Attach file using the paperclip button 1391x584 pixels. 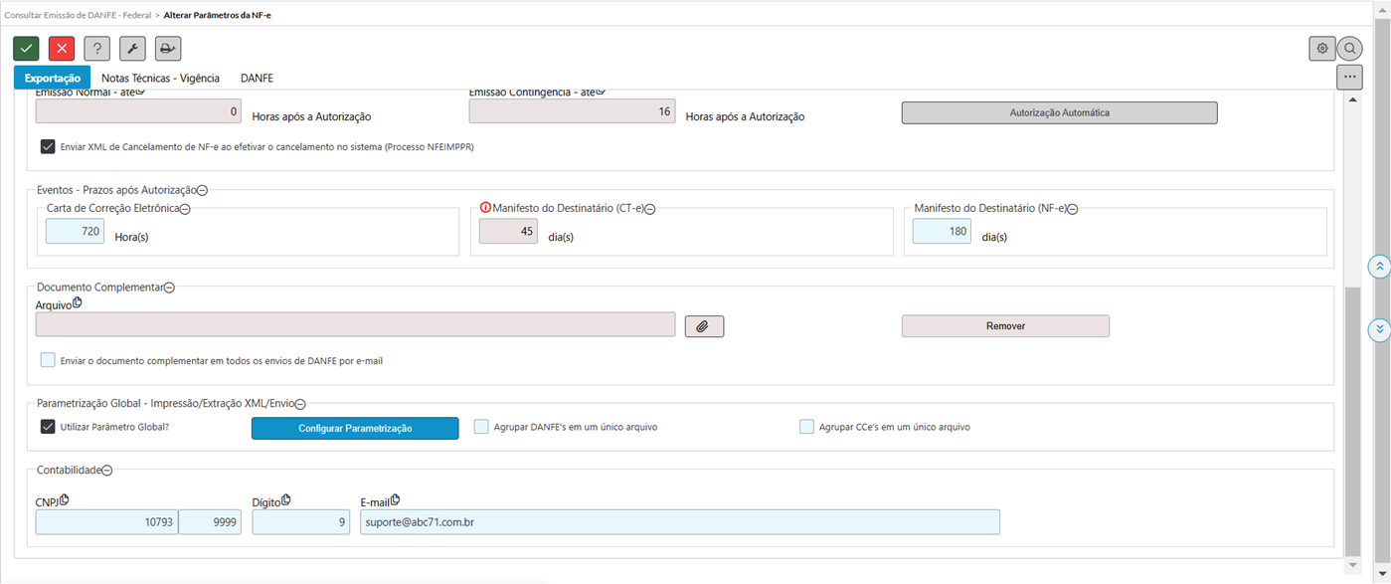tap(704, 326)
